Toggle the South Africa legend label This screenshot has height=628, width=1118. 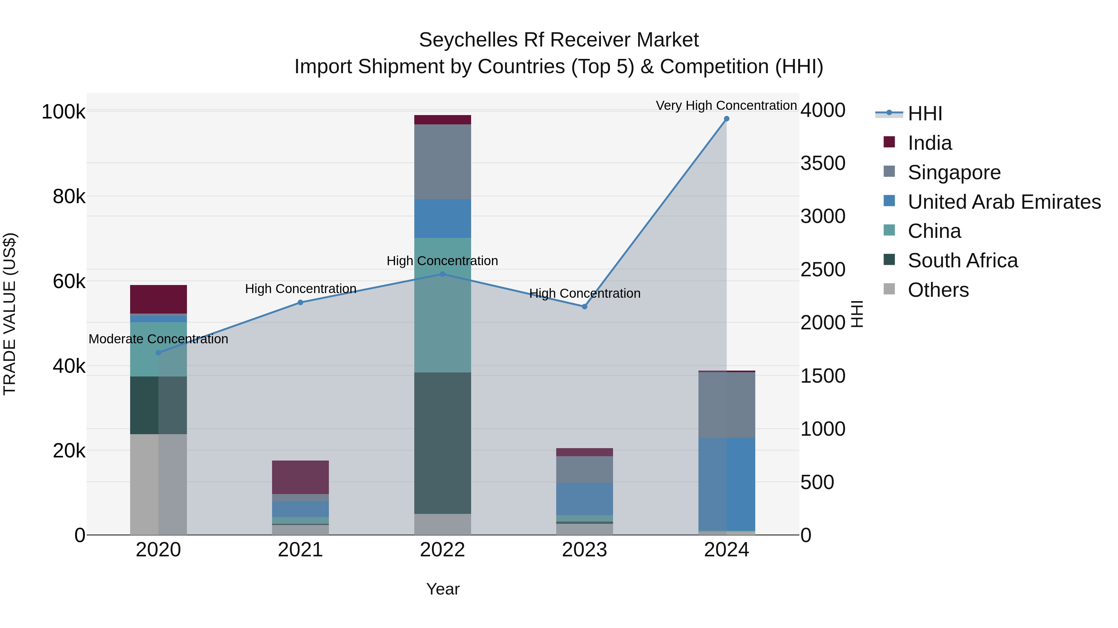coord(963,261)
